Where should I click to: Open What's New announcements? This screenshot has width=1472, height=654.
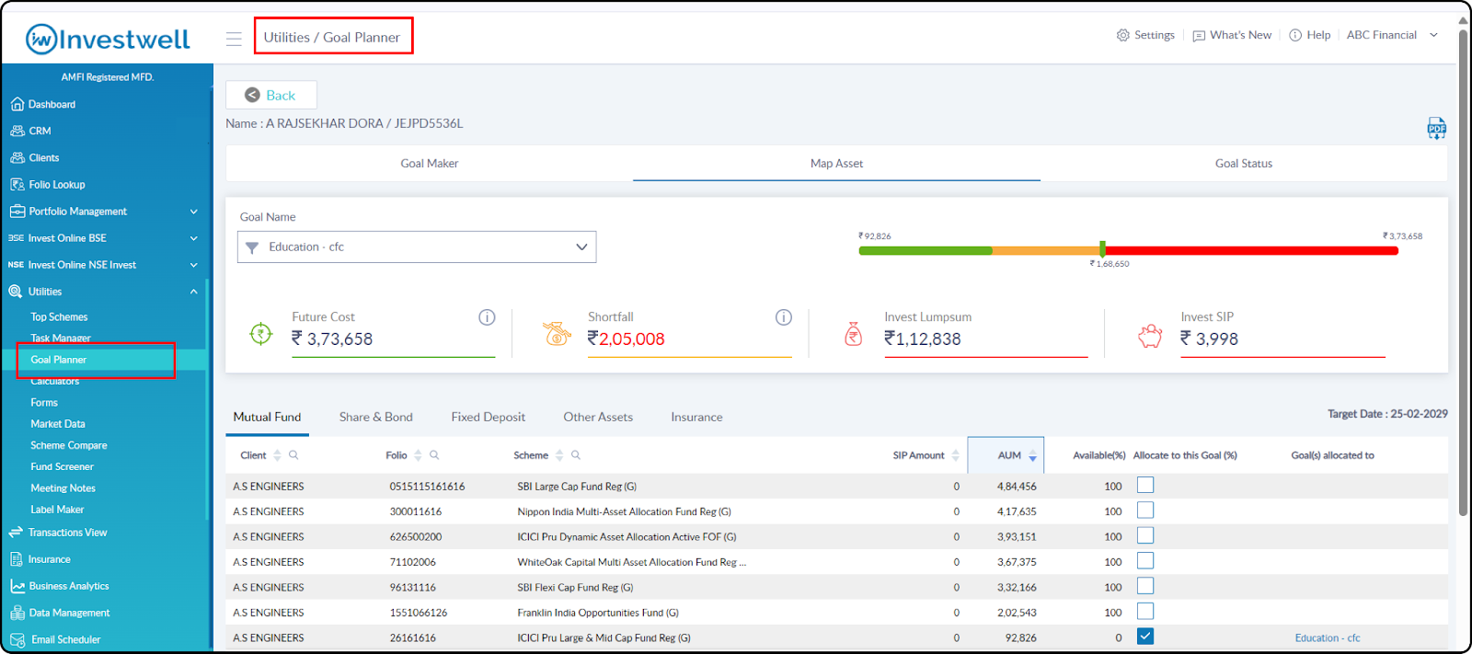pos(1232,35)
